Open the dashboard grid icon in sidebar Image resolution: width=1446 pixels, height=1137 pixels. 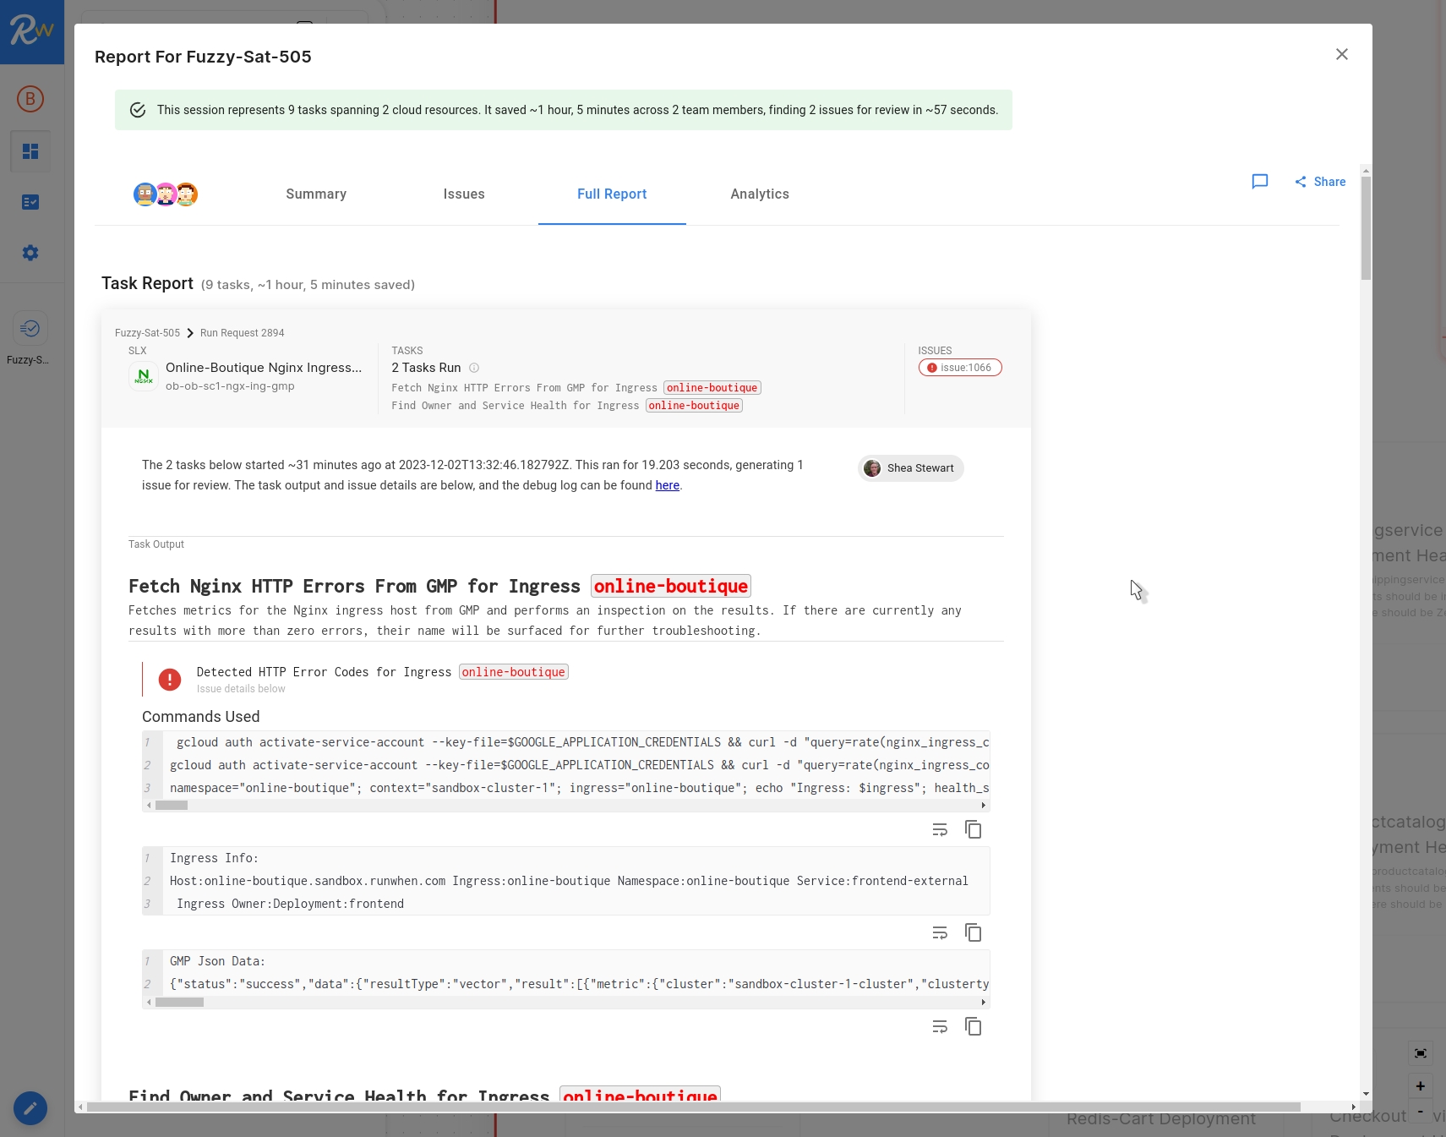tap(30, 151)
